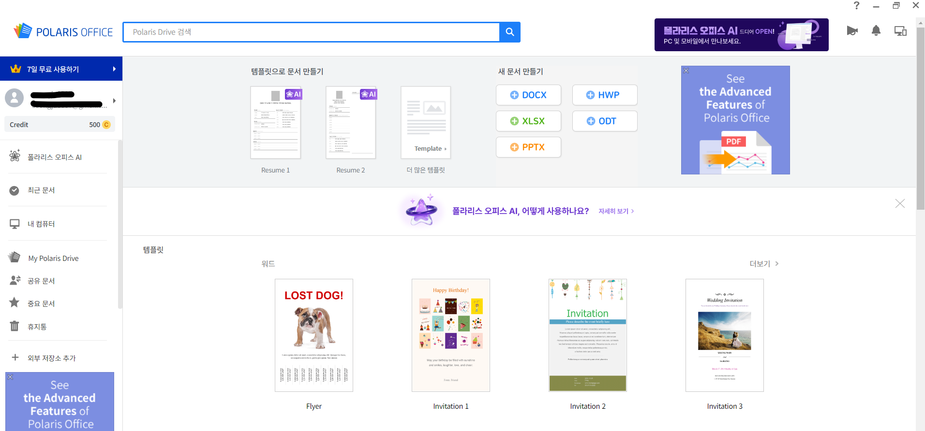Open the LOST DOG Flyer template
The width and height of the screenshot is (925, 431).
point(314,335)
